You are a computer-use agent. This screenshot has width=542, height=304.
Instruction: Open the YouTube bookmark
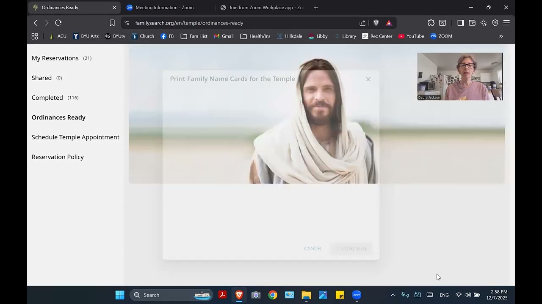411,36
